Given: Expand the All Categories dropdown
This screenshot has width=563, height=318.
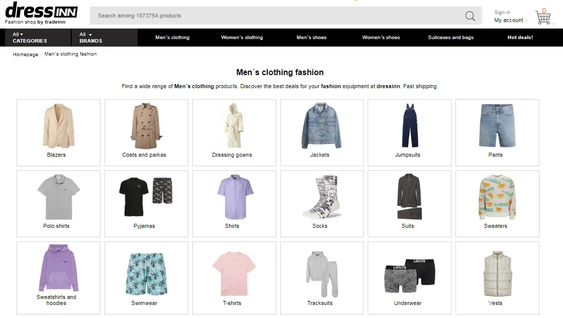Looking at the screenshot, I should point(30,38).
